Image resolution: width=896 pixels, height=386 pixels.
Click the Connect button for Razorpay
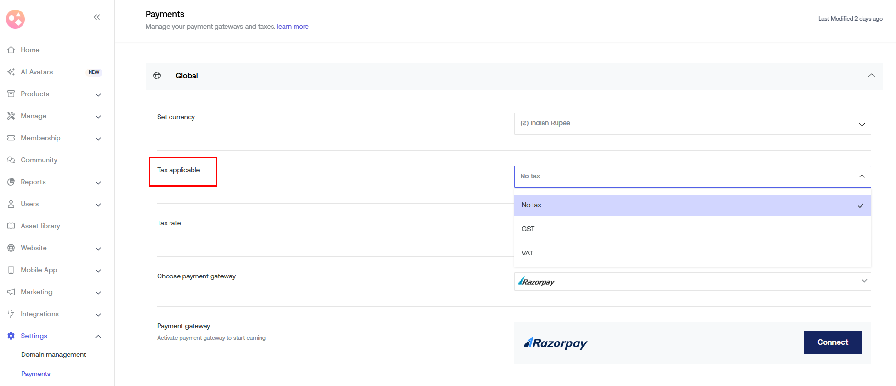click(x=832, y=342)
